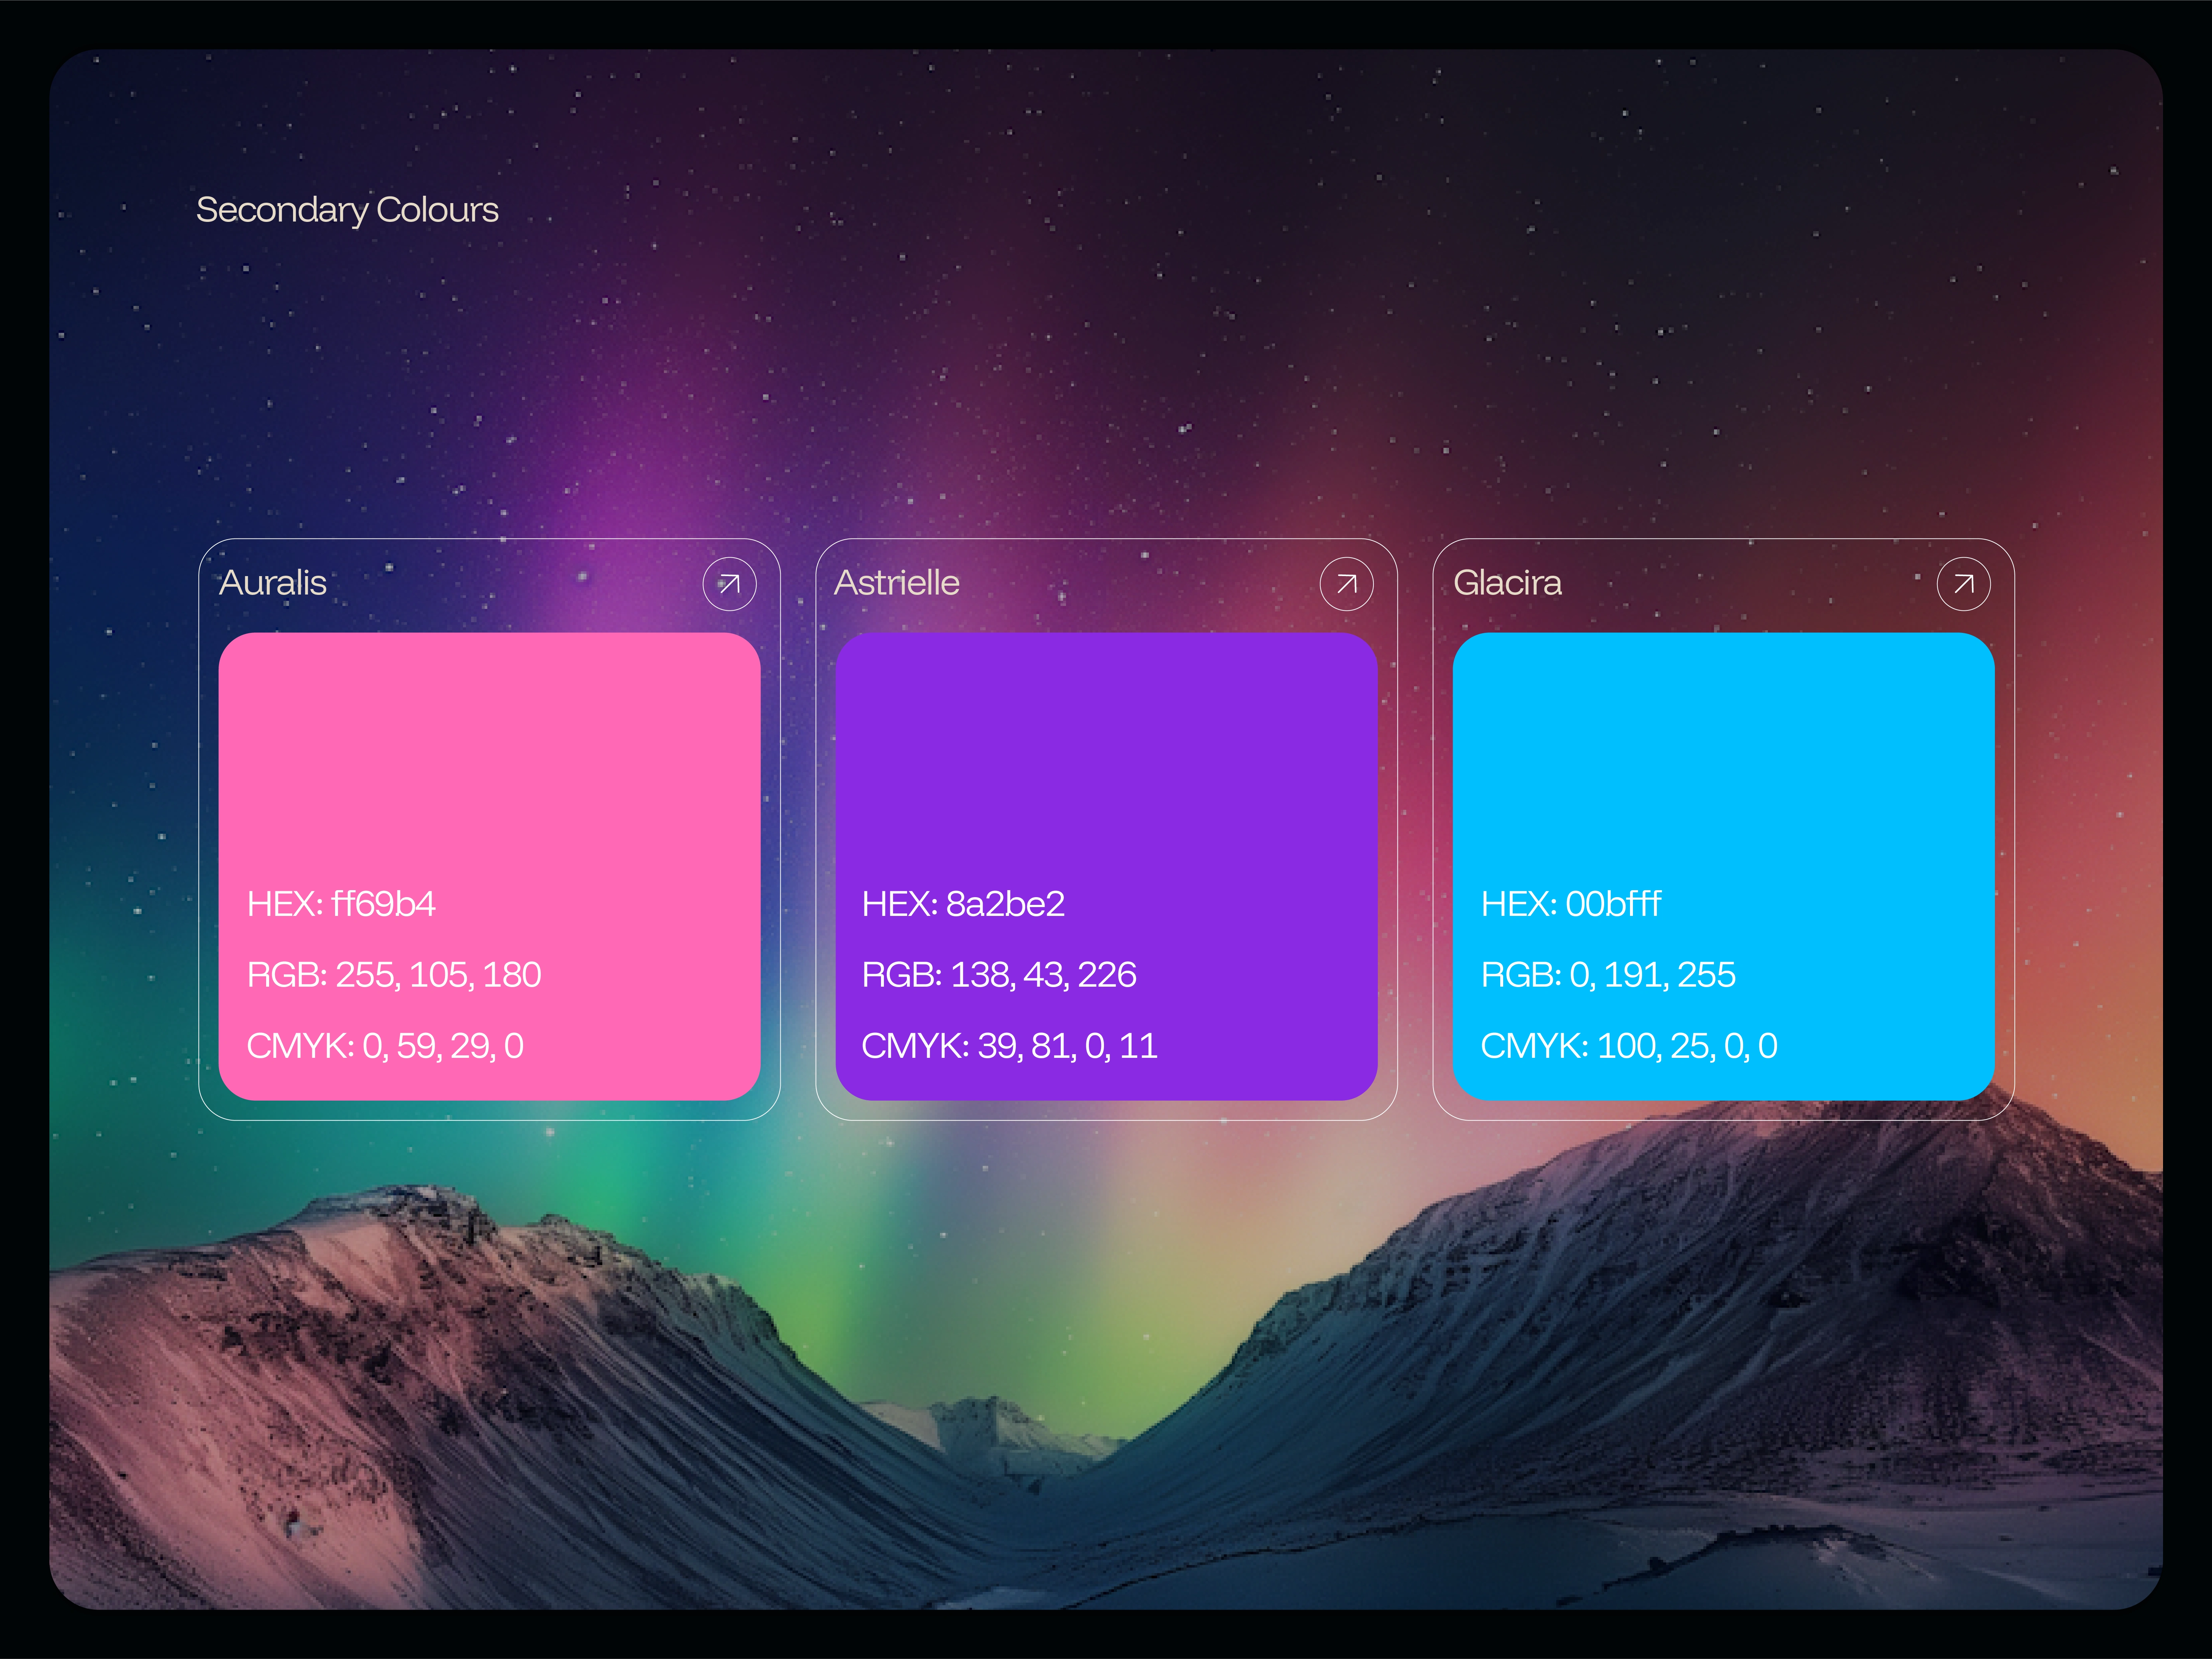Click the Glacira card title

tap(1507, 583)
